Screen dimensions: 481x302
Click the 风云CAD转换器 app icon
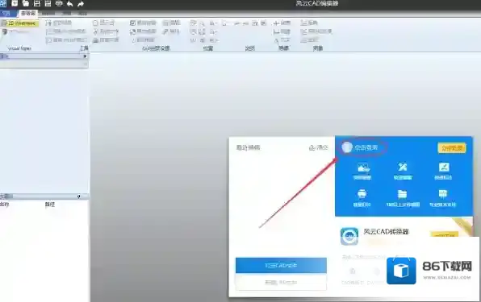(x=349, y=236)
